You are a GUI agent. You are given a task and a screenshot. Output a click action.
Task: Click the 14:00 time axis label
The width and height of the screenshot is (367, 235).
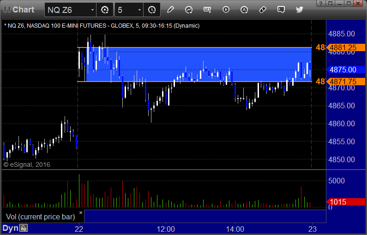click(x=235, y=229)
